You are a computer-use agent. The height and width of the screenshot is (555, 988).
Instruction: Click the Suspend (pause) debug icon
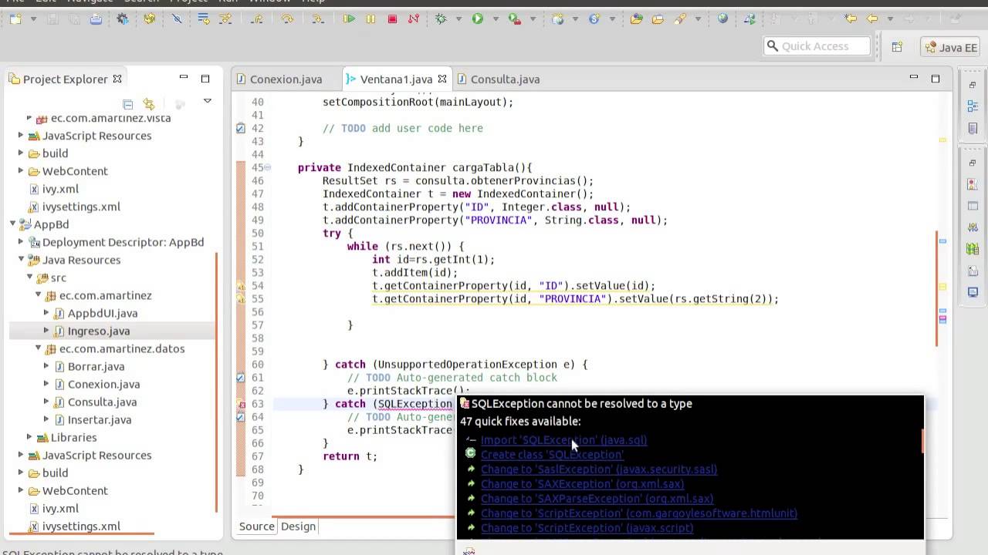370,19
